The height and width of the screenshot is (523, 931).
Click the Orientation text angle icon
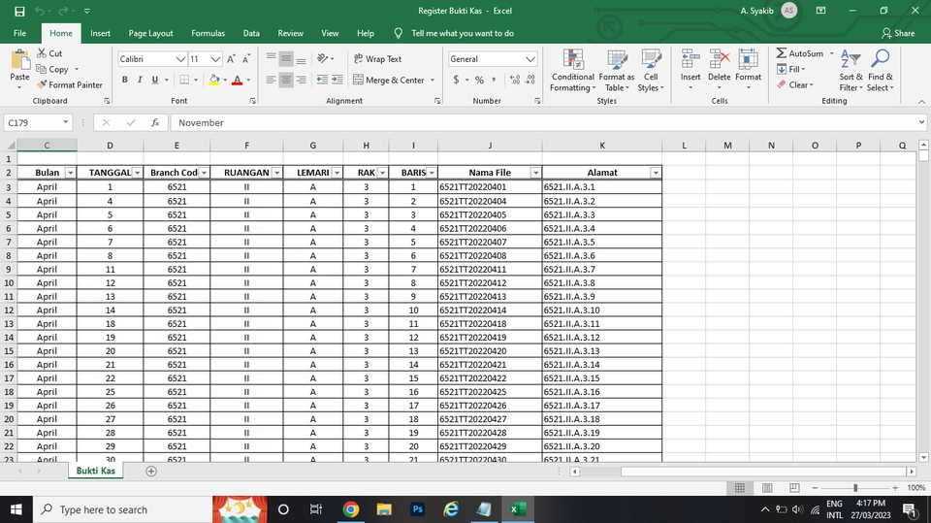click(x=322, y=58)
